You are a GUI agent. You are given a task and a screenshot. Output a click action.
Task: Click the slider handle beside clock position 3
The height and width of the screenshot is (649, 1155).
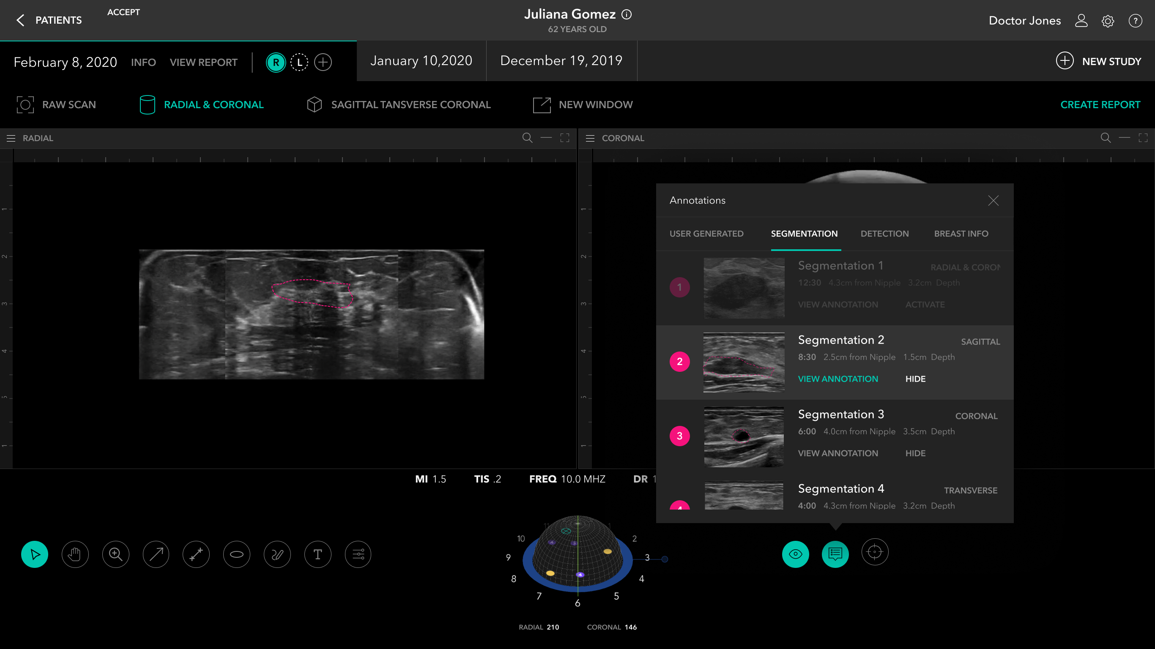tap(665, 559)
